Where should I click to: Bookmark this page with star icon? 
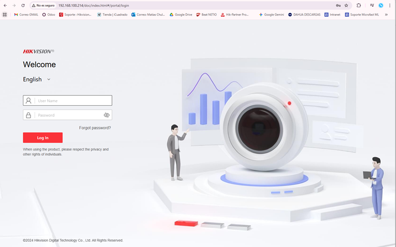tap(346, 5)
